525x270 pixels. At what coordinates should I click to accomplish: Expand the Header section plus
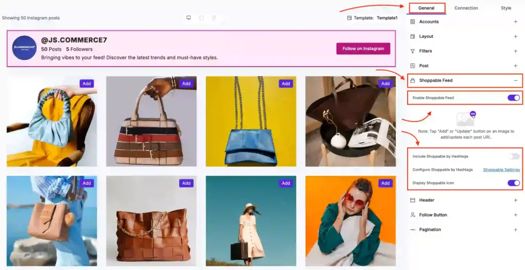(516, 200)
